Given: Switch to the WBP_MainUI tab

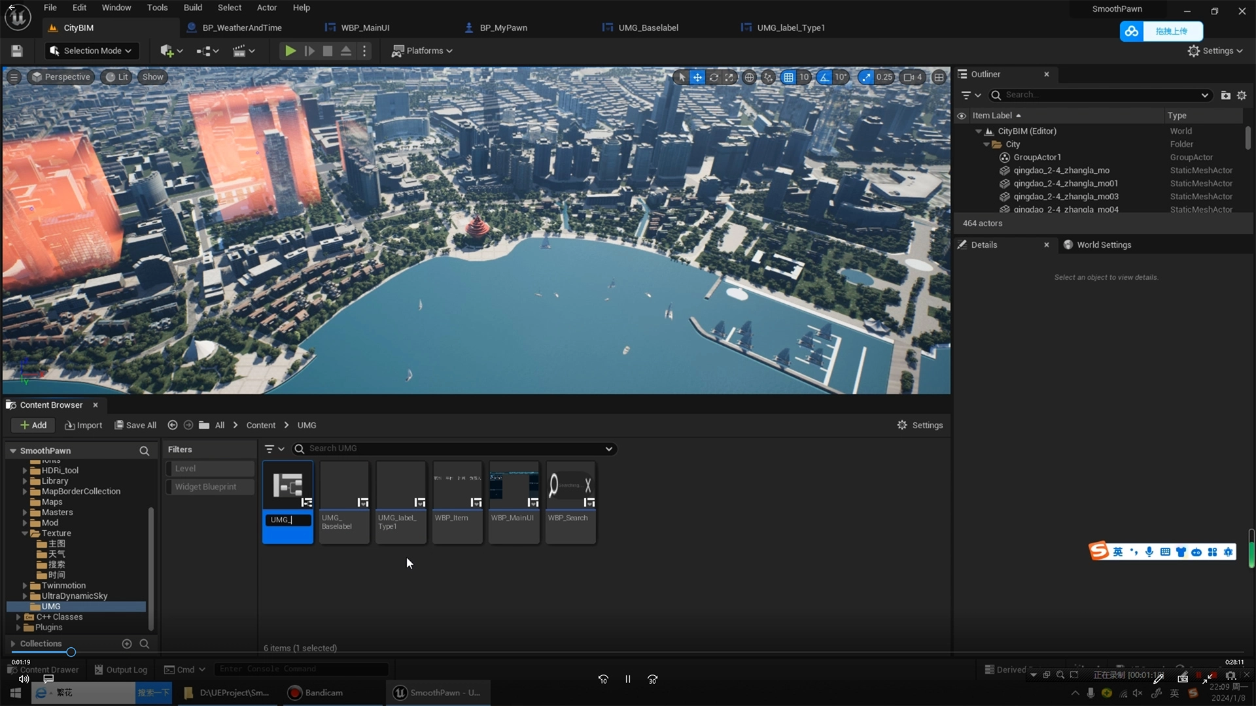Looking at the screenshot, I should (x=364, y=28).
